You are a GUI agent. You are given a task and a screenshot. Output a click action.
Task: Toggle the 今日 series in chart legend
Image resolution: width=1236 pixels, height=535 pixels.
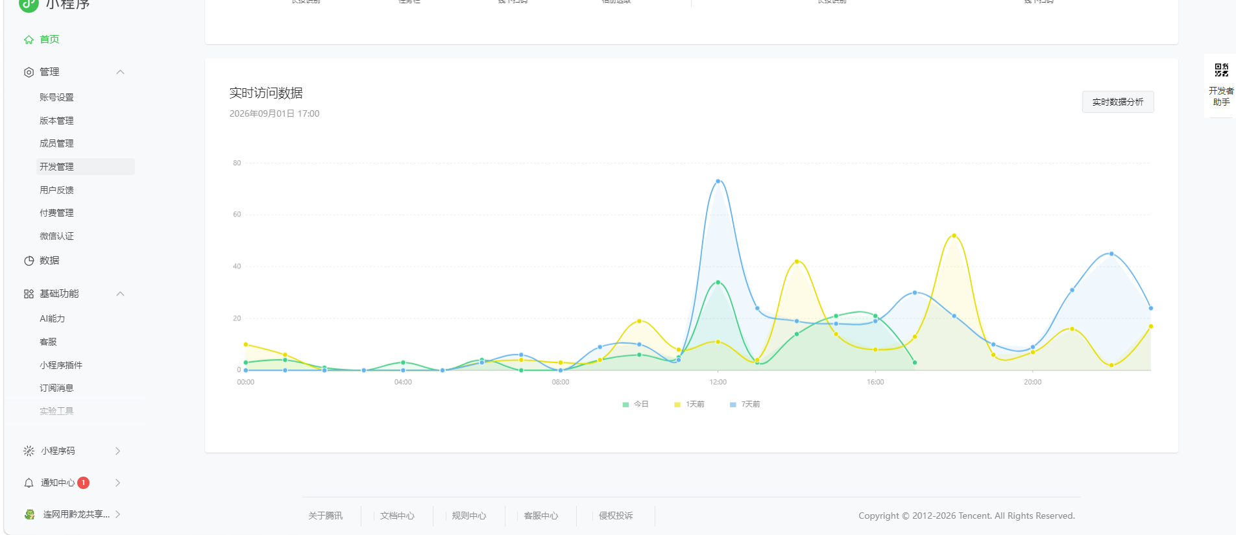click(635, 404)
